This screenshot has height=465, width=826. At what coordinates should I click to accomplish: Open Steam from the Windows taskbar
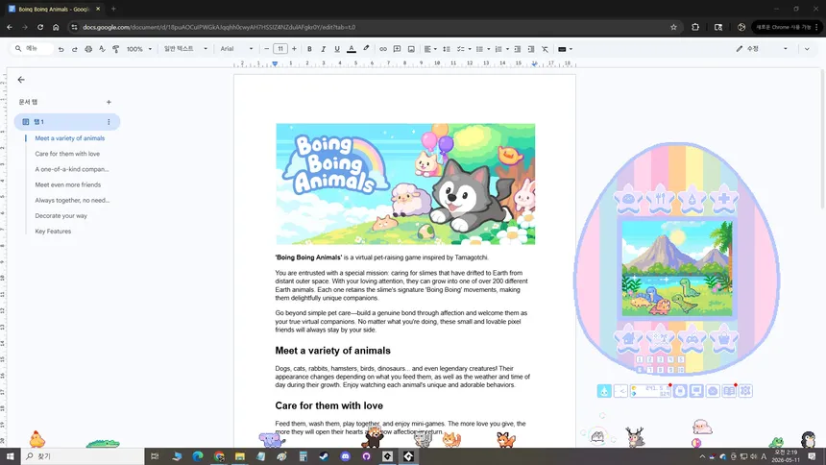(x=324, y=456)
